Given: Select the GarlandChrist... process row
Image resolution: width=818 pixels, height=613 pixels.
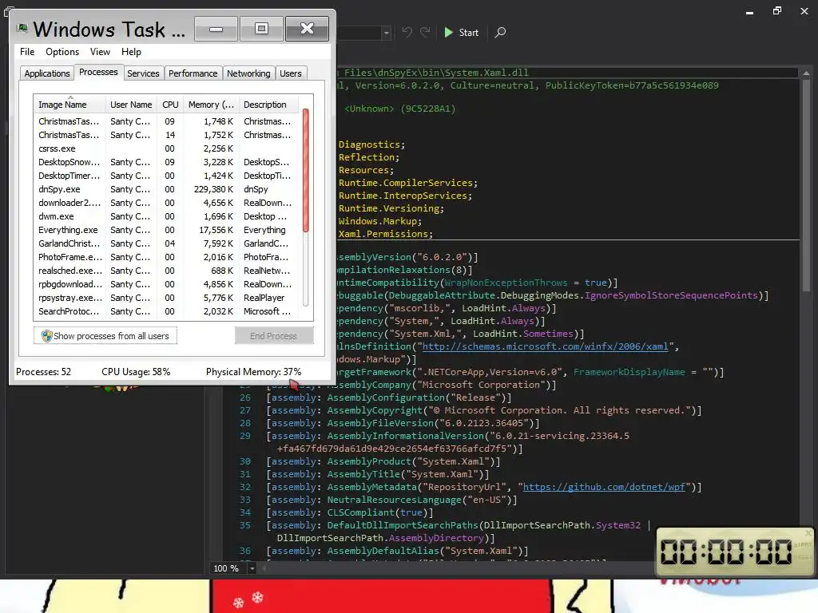Looking at the screenshot, I should point(167,243).
